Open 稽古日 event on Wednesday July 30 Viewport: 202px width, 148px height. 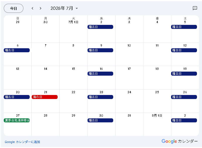pos(100,120)
